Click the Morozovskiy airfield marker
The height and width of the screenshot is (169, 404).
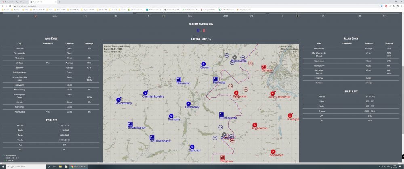point(119,100)
